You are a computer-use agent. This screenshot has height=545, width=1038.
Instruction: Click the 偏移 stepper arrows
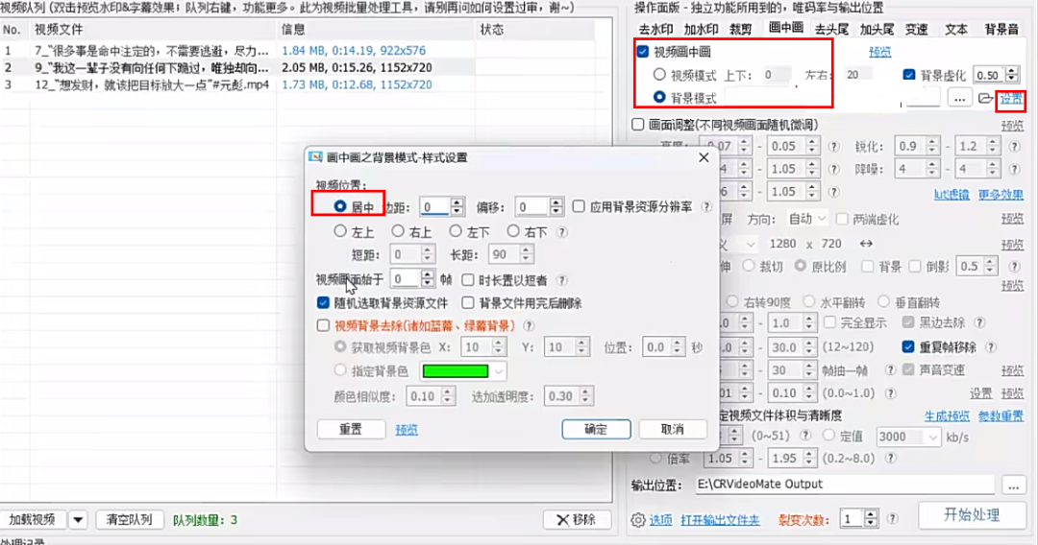tap(556, 206)
